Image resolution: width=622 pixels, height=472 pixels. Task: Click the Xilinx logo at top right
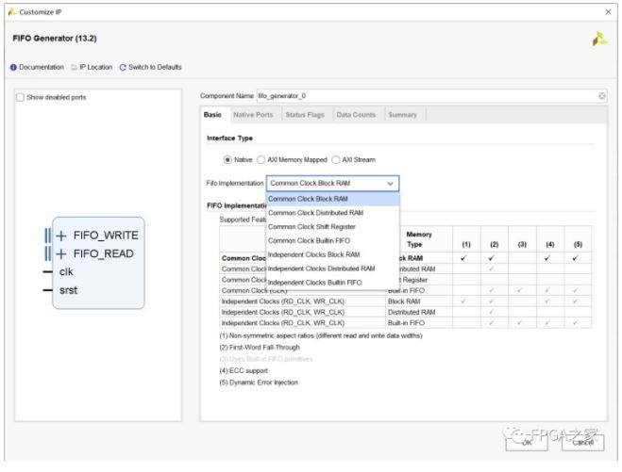(599, 39)
